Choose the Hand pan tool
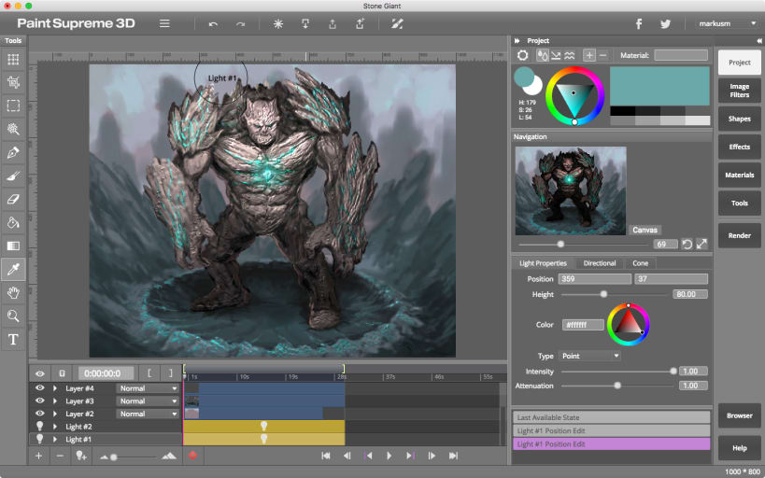 (x=13, y=293)
